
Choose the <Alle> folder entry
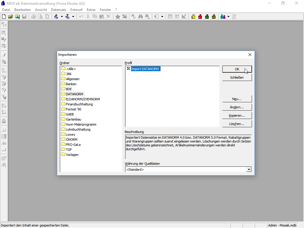71,69
